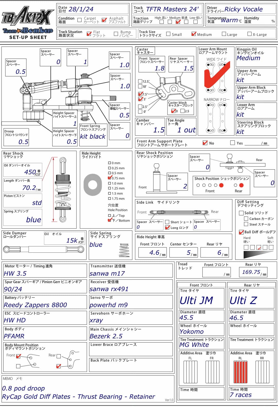Toggle Long side link checkbox
278x407 pixels.
pyautogui.click(x=167, y=227)
